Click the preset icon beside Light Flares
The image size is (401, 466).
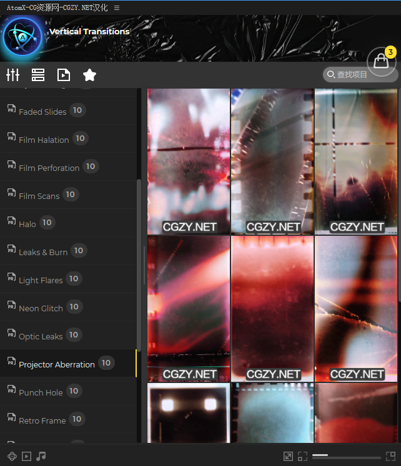(x=12, y=277)
